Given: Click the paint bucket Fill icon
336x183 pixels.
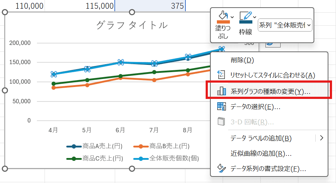Looking at the screenshot, I should coord(222,16).
